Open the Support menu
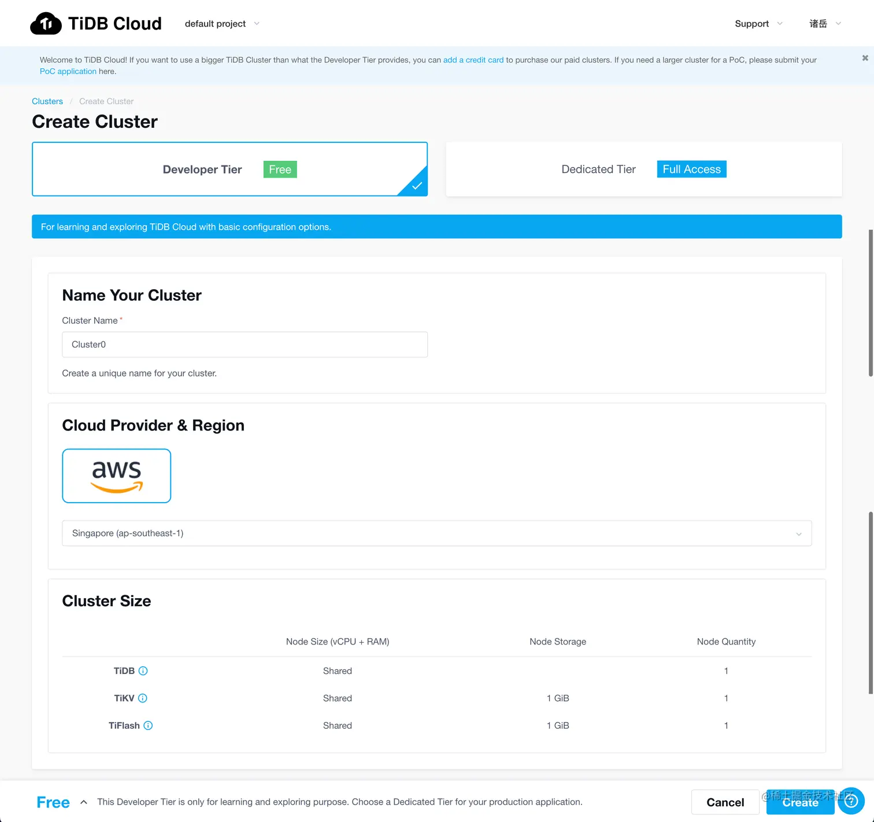Image resolution: width=874 pixels, height=822 pixels. 758,24
